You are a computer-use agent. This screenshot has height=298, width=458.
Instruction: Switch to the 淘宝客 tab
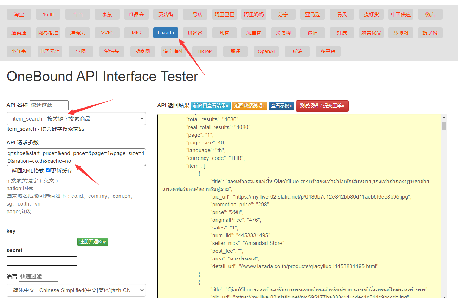[x=254, y=33]
